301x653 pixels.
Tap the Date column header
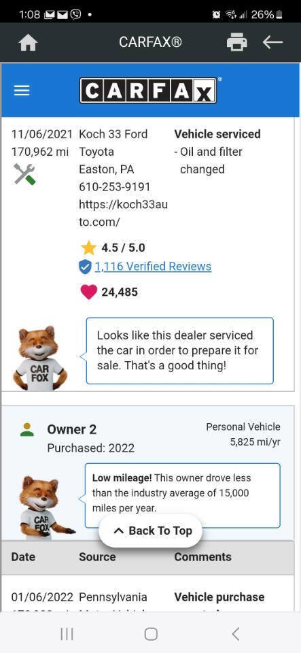23,557
